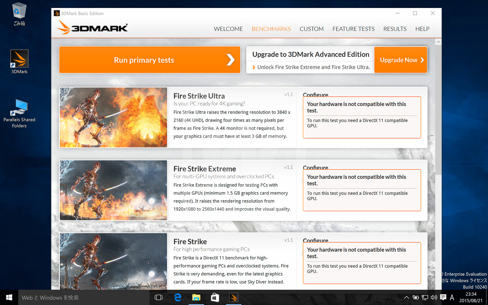The width and height of the screenshot is (488, 305).
Task: Maximize the 3DMark Basic Edition window
Action: [x=415, y=13]
